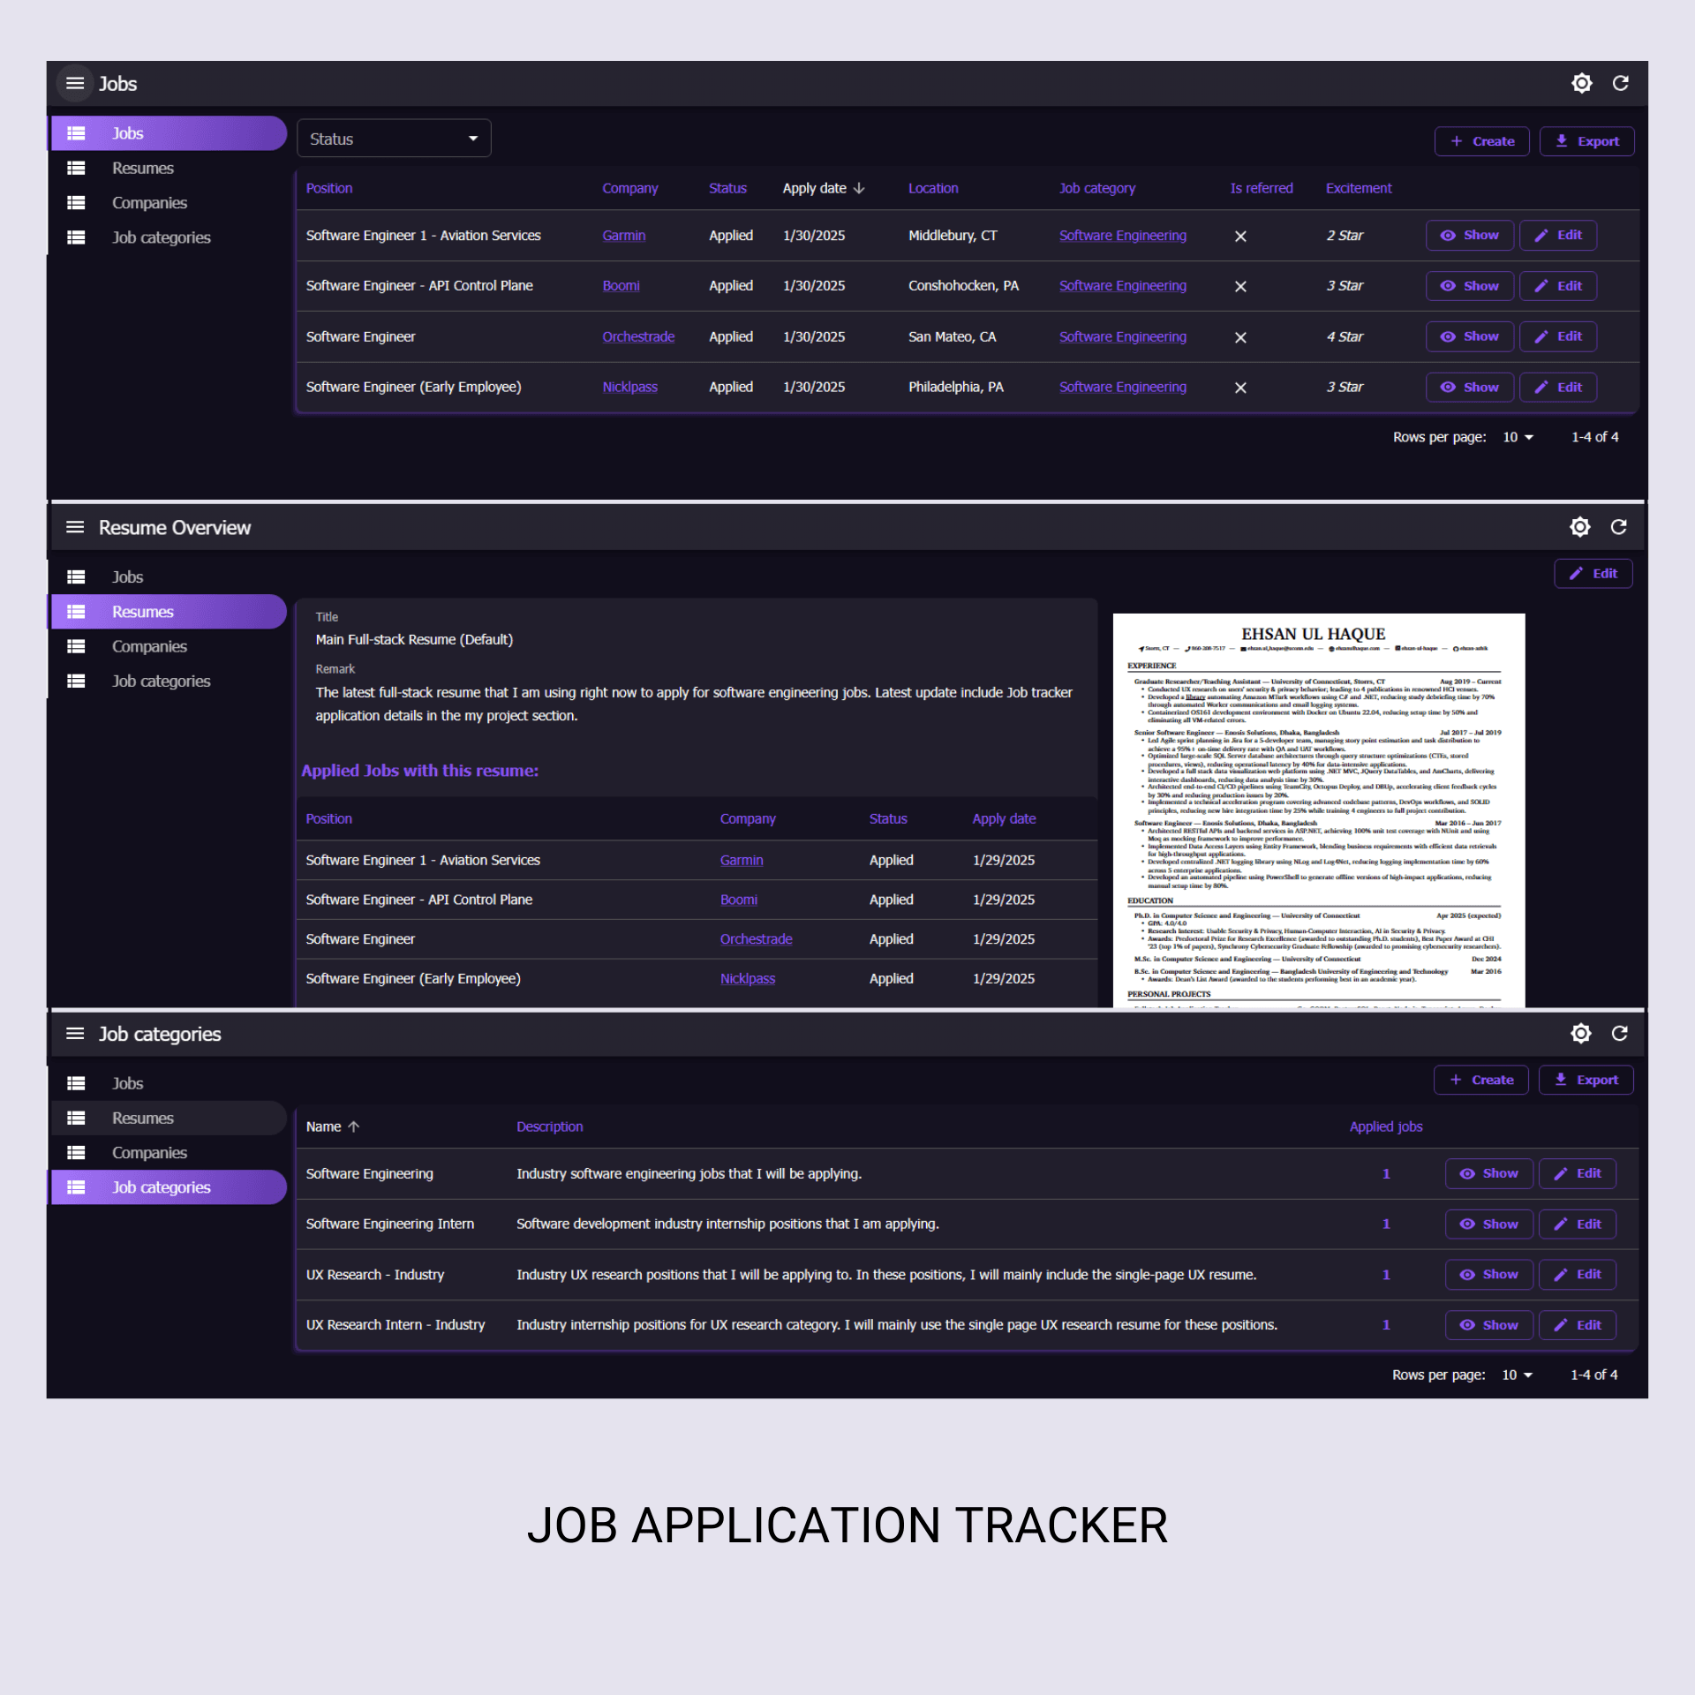Select Job categories in Resume Overview sidebar
Image resolution: width=1695 pixels, height=1695 pixels.
(168, 682)
